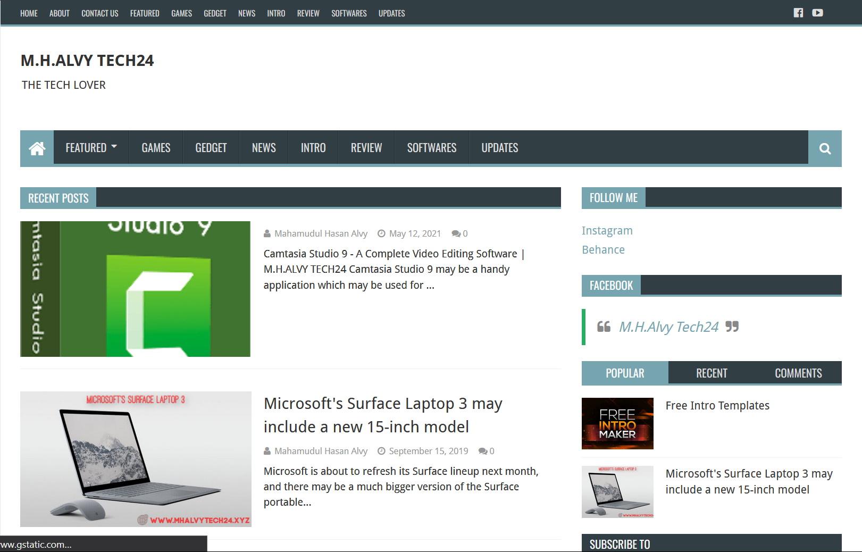Image resolution: width=862 pixels, height=552 pixels.
Task: Click the September 15, 2019 date
Action: click(x=429, y=451)
